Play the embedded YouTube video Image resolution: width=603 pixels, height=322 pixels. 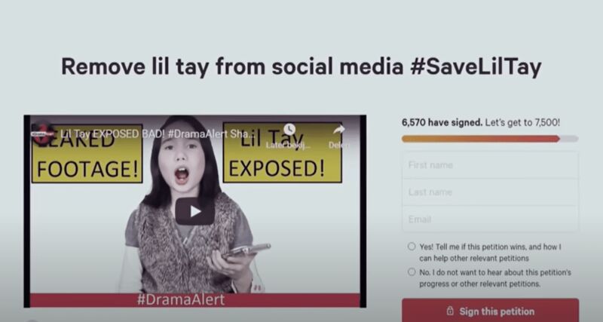(x=195, y=211)
